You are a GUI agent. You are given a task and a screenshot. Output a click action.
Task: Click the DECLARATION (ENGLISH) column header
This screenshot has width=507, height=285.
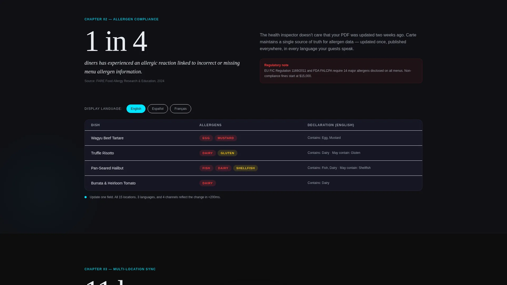pyautogui.click(x=331, y=125)
